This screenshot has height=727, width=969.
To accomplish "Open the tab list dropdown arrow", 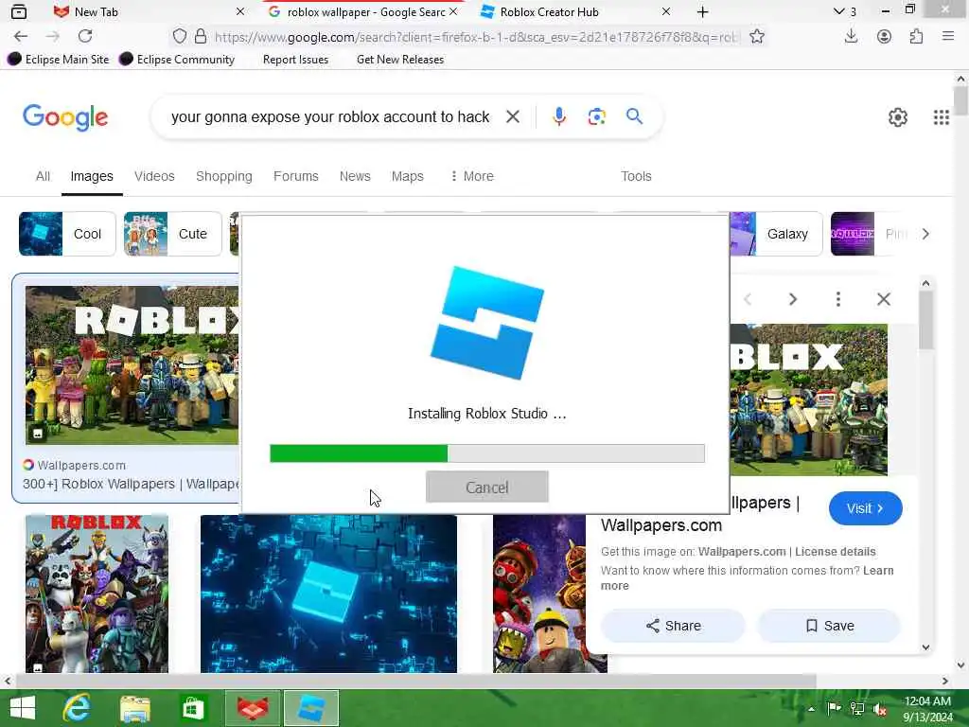I will [x=838, y=11].
